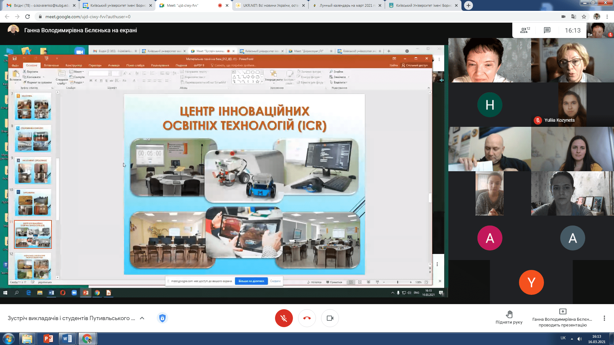Open more options three-dot menu
This screenshot has height=345, width=614.
604,318
